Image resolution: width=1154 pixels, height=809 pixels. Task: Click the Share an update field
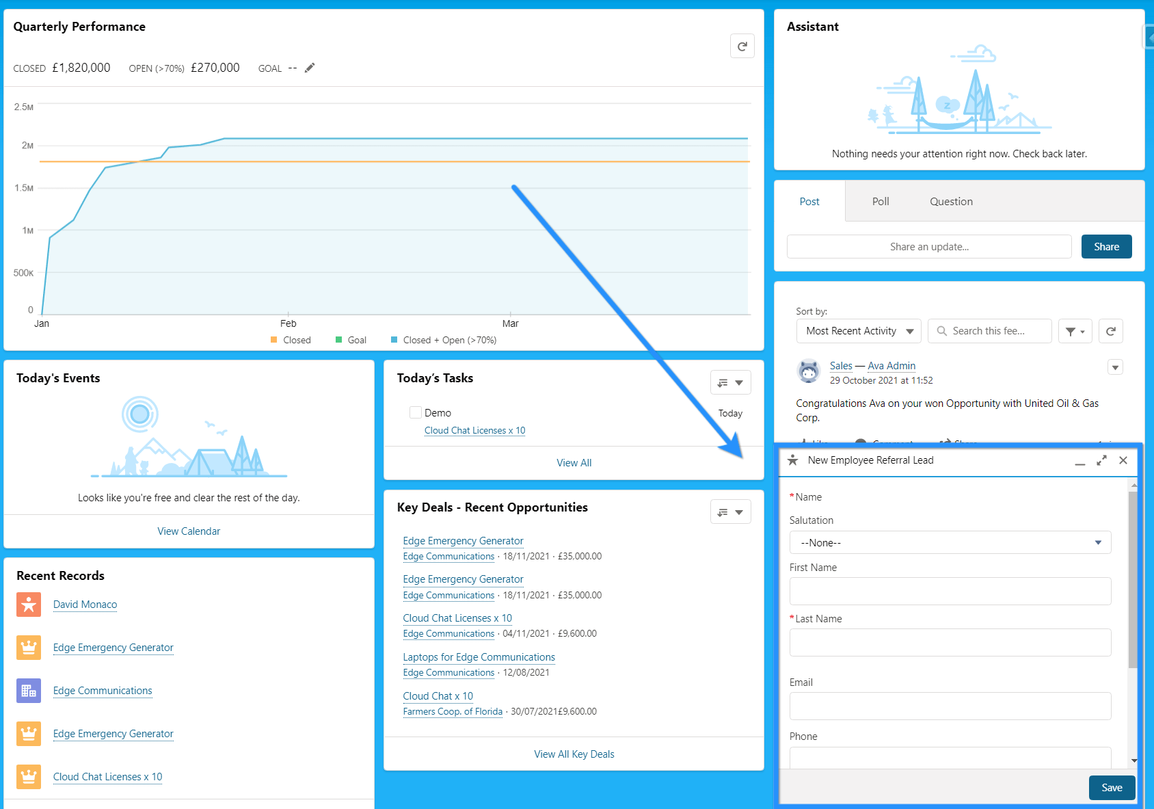click(928, 246)
